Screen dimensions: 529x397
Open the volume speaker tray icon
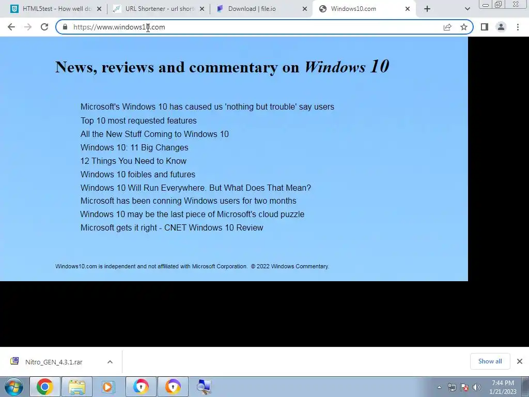coord(477,387)
